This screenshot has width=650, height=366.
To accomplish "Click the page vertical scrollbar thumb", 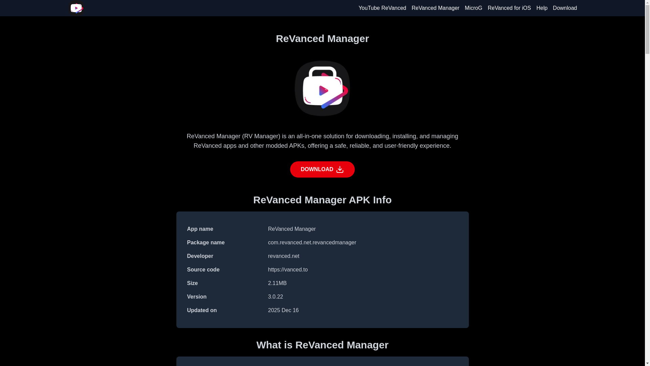I will point(647,30).
